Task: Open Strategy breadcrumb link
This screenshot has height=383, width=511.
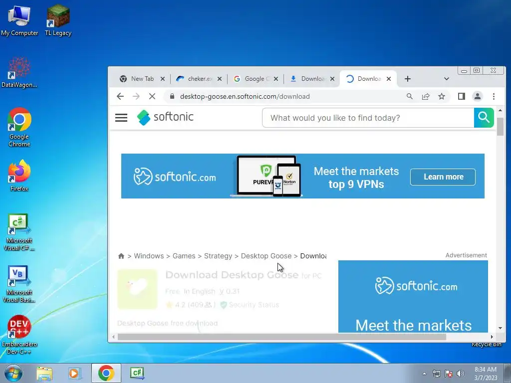Action: pos(218,256)
